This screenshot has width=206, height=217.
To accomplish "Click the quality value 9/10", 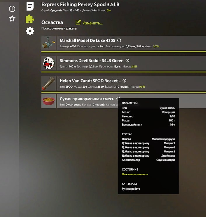I will 172,117.
